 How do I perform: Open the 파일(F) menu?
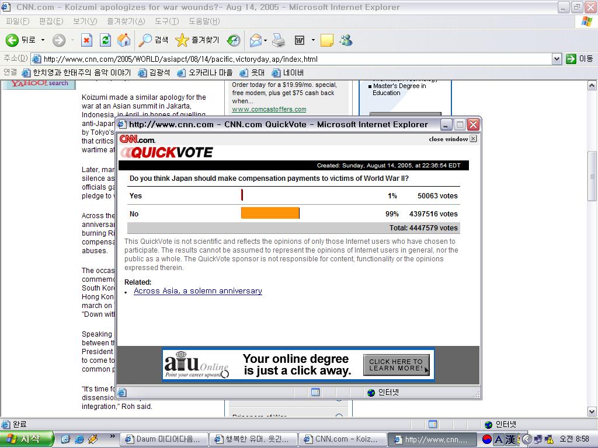pos(18,22)
